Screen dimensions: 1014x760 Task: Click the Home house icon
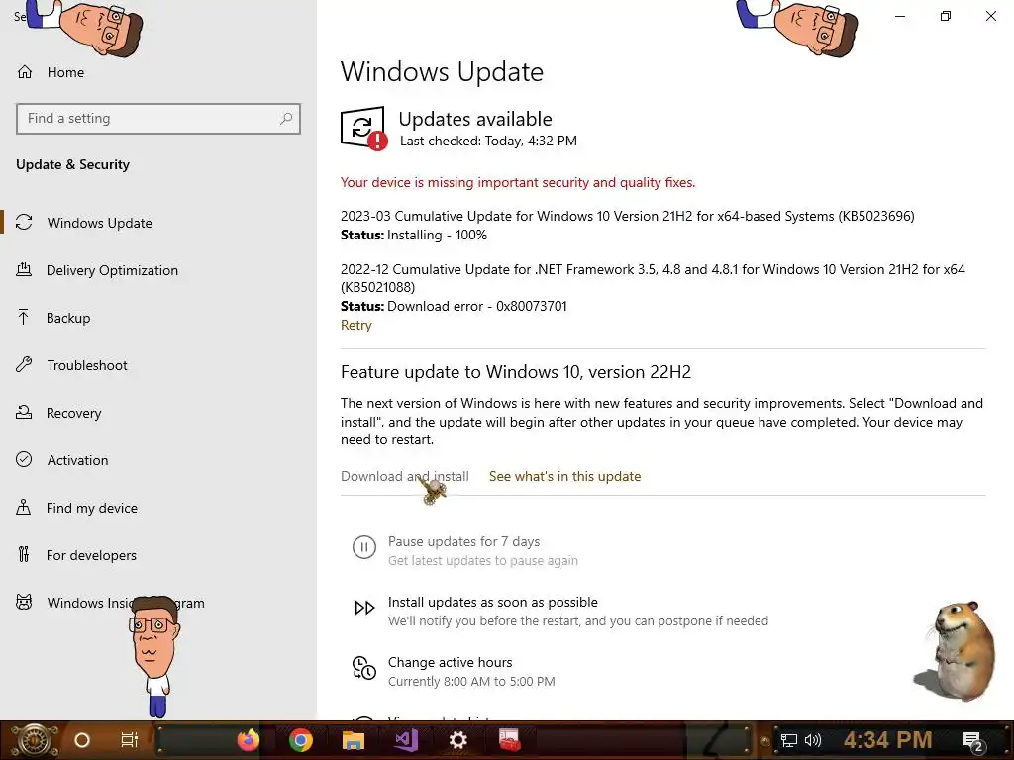[x=25, y=71]
